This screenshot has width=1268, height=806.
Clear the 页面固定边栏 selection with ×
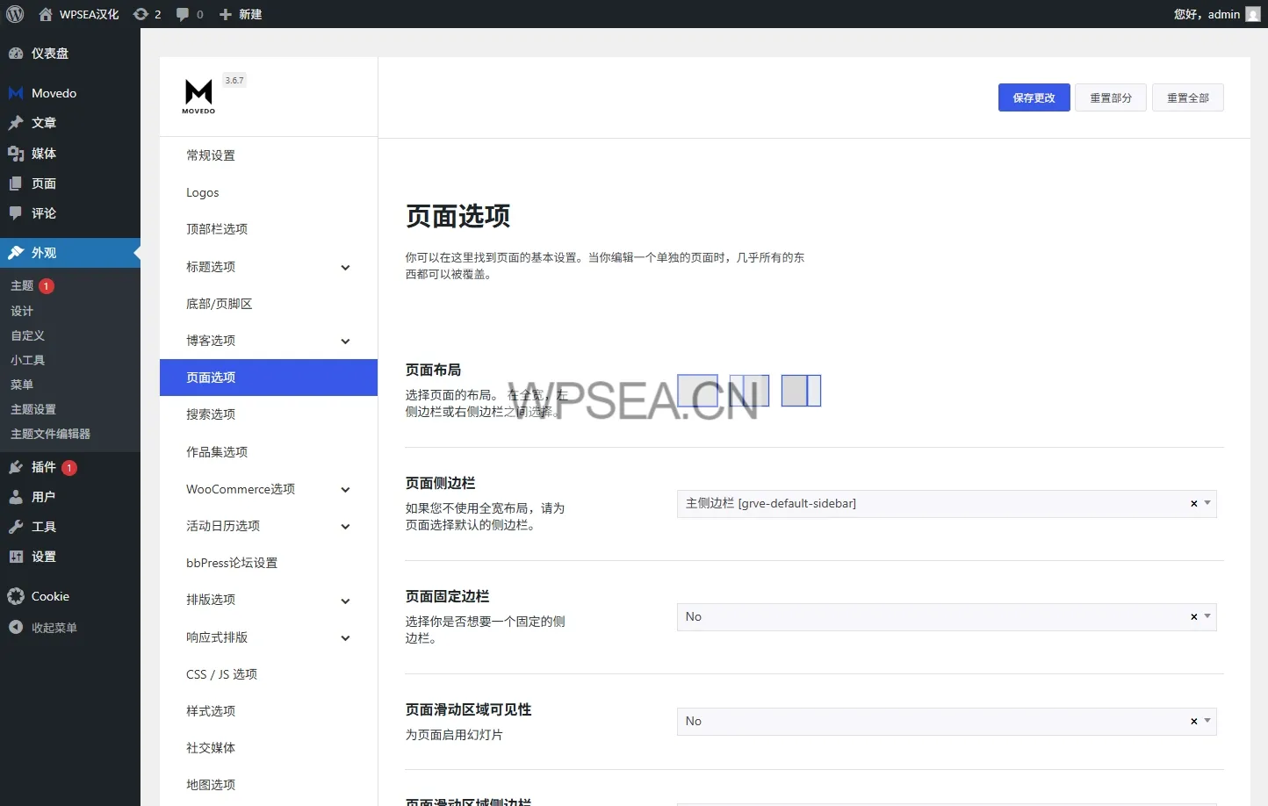tap(1193, 617)
